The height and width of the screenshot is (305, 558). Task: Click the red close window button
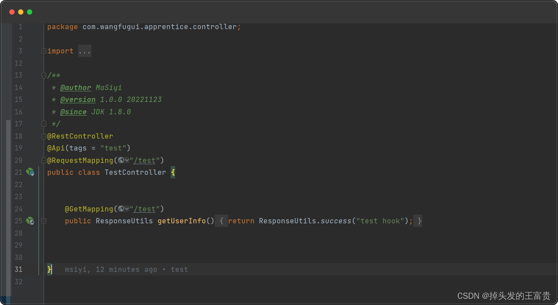12,12
